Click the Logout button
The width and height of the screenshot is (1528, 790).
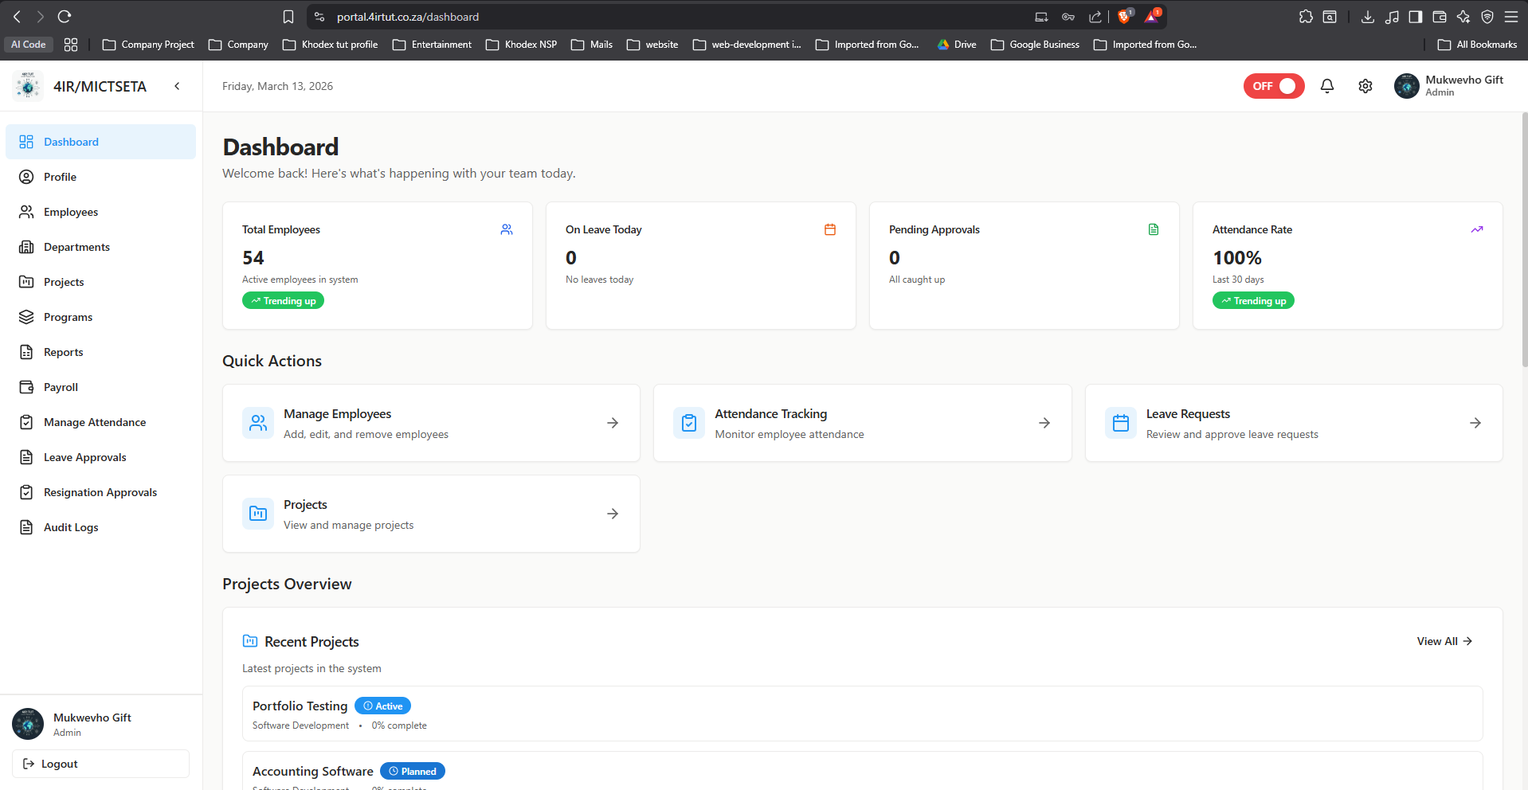(100, 764)
